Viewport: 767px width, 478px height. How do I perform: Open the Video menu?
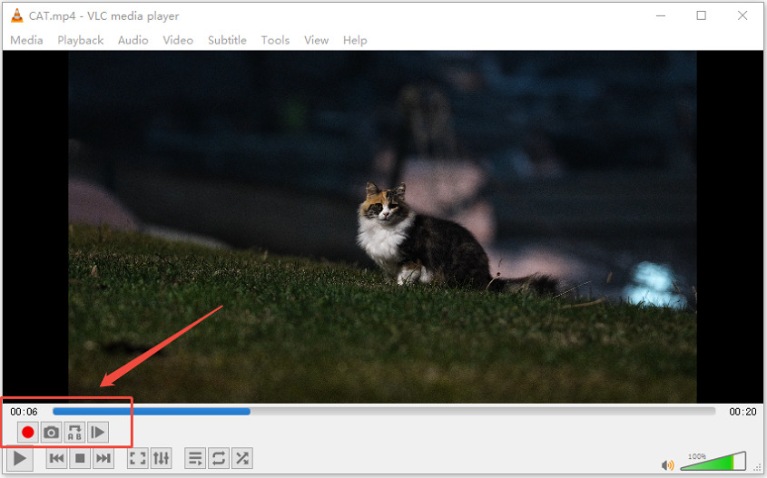178,40
